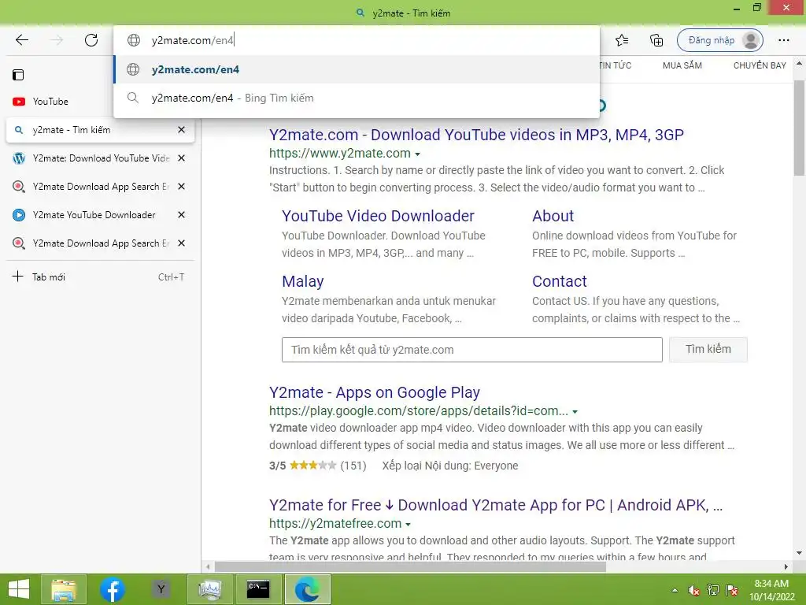The width and height of the screenshot is (806, 605).
Task: Open File Explorer from taskbar
Action: pyautogui.click(x=64, y=589)
